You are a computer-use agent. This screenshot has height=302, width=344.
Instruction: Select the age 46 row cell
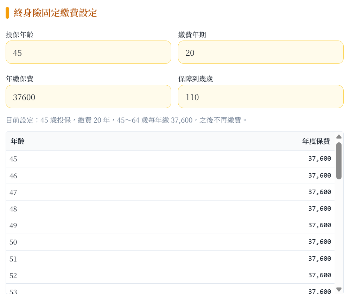coord(13,176)
